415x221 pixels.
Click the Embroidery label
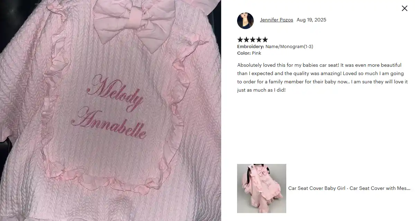click(x=250, y=47)
